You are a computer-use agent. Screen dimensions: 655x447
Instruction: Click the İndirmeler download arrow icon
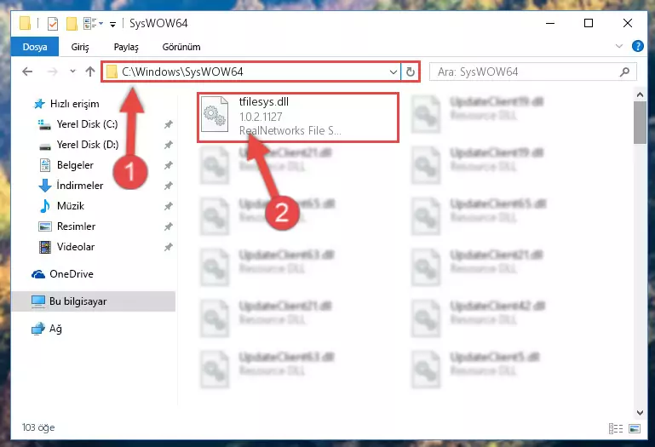44,186
